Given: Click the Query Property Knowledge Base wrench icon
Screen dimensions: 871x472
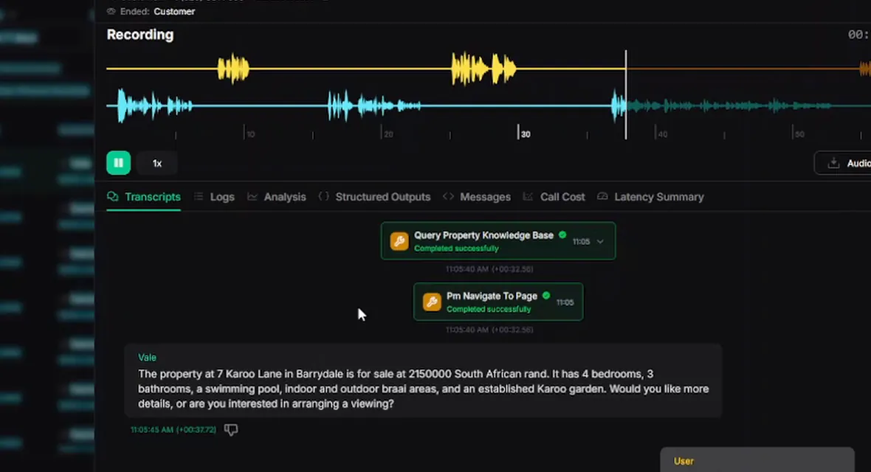Looking at the screenshot, I should 399,242.
